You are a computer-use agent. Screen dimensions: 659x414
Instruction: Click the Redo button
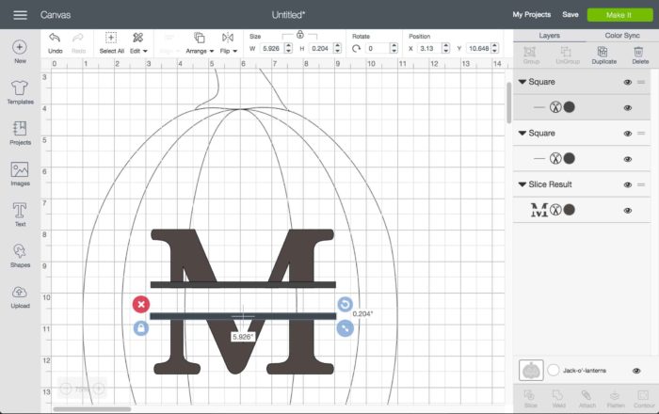[x=78, y=43]
